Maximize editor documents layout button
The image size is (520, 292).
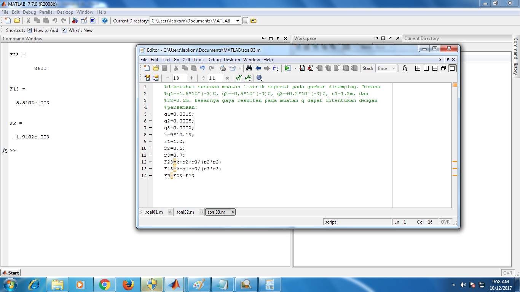[x=452, y=68]
